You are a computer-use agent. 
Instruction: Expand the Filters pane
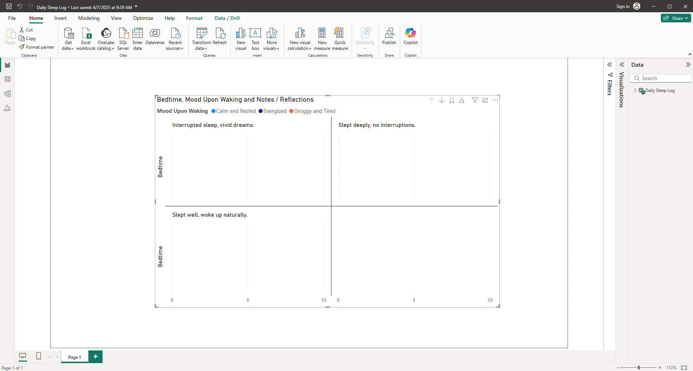click(x=610, y=65)
